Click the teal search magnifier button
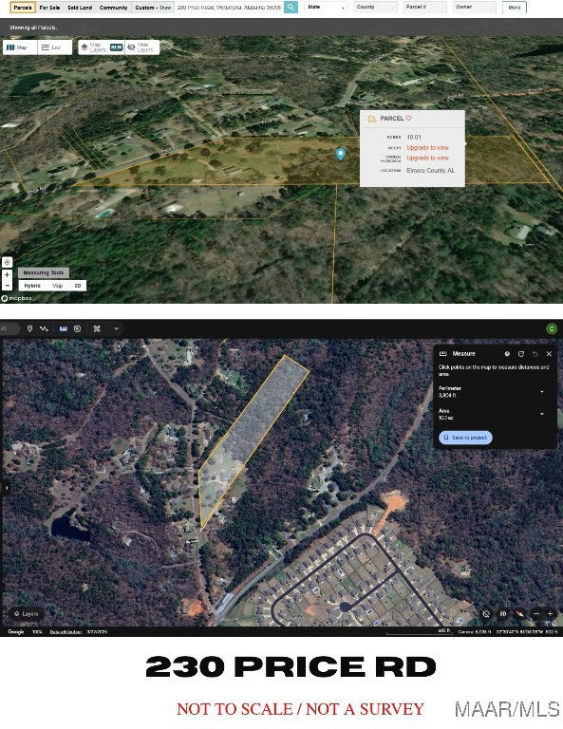This screenshot has height=729, width=563. click(x=291, y=7)
